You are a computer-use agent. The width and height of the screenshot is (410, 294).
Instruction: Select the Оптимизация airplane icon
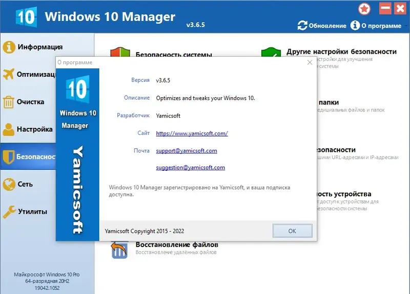pyautogui.click(x=9, y=74)
